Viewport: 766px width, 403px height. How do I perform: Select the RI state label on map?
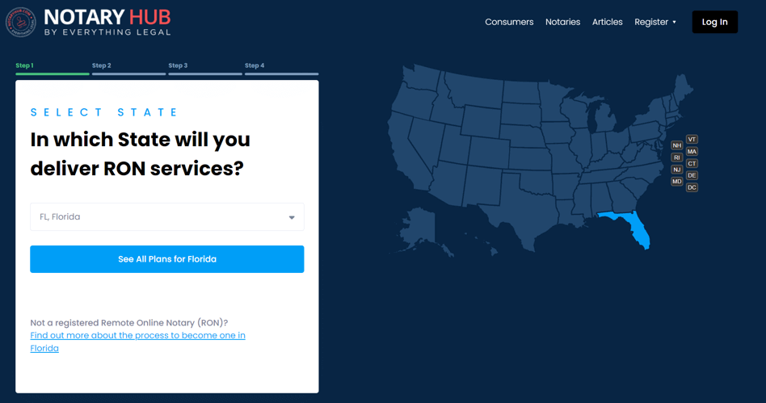(677, 157)
